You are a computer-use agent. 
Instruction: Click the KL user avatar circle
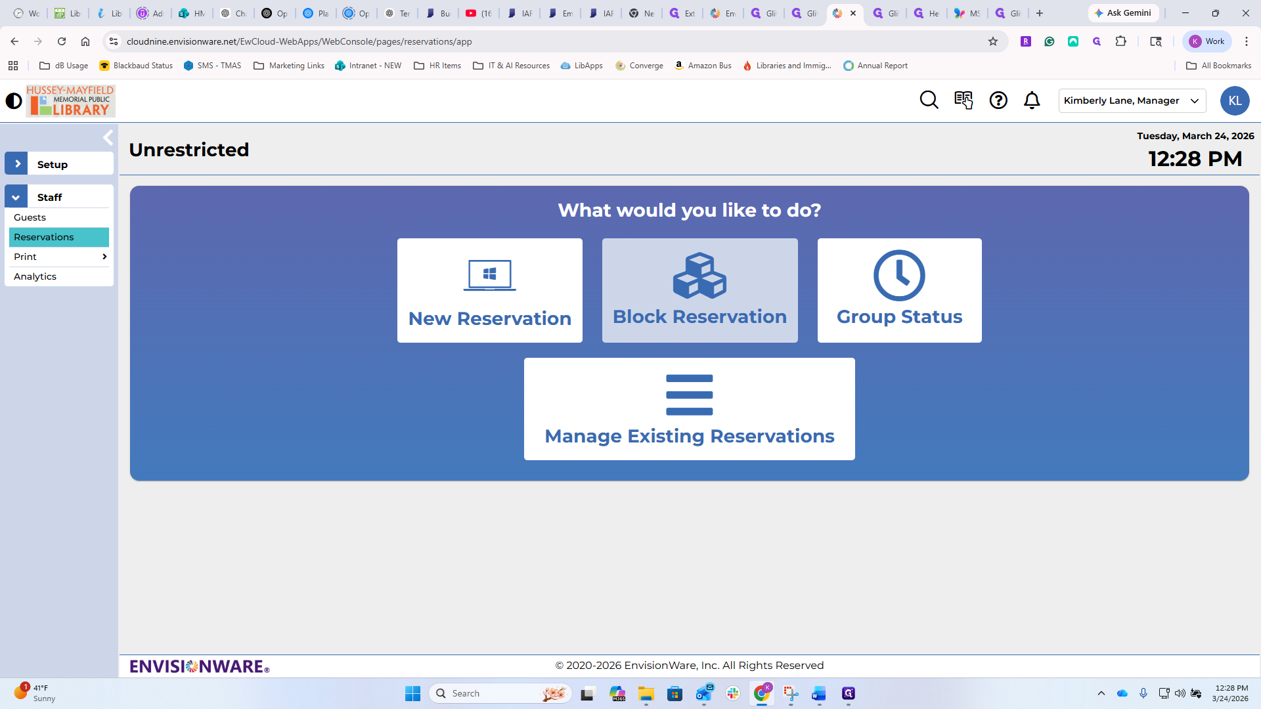tap(1234, 100)
